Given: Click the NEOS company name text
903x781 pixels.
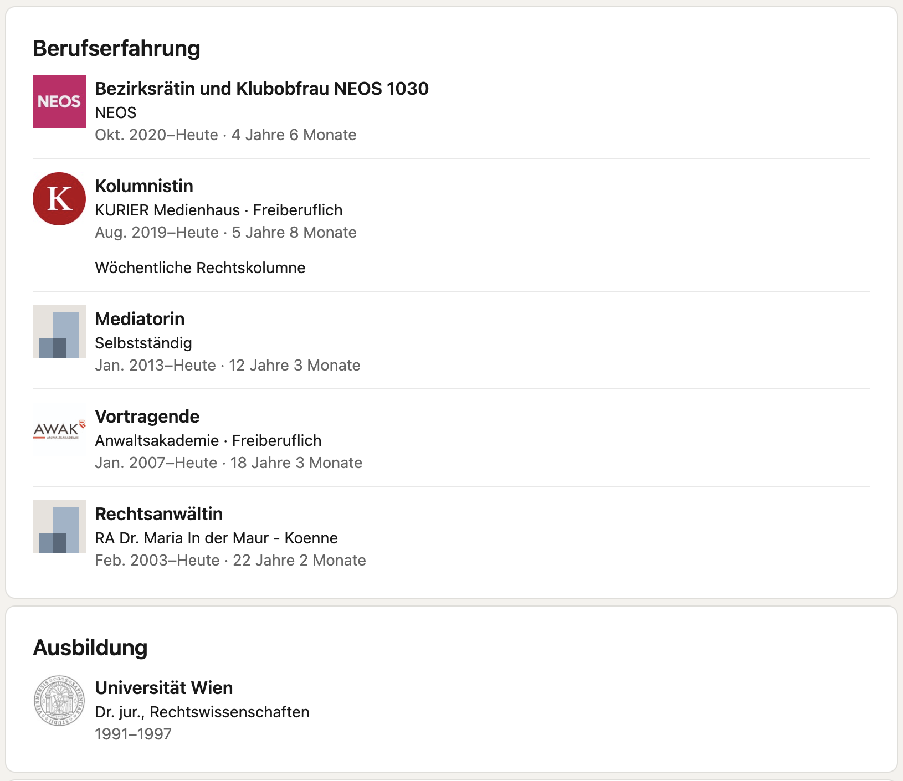Looking at the screenshot, I should coord(115,112).
